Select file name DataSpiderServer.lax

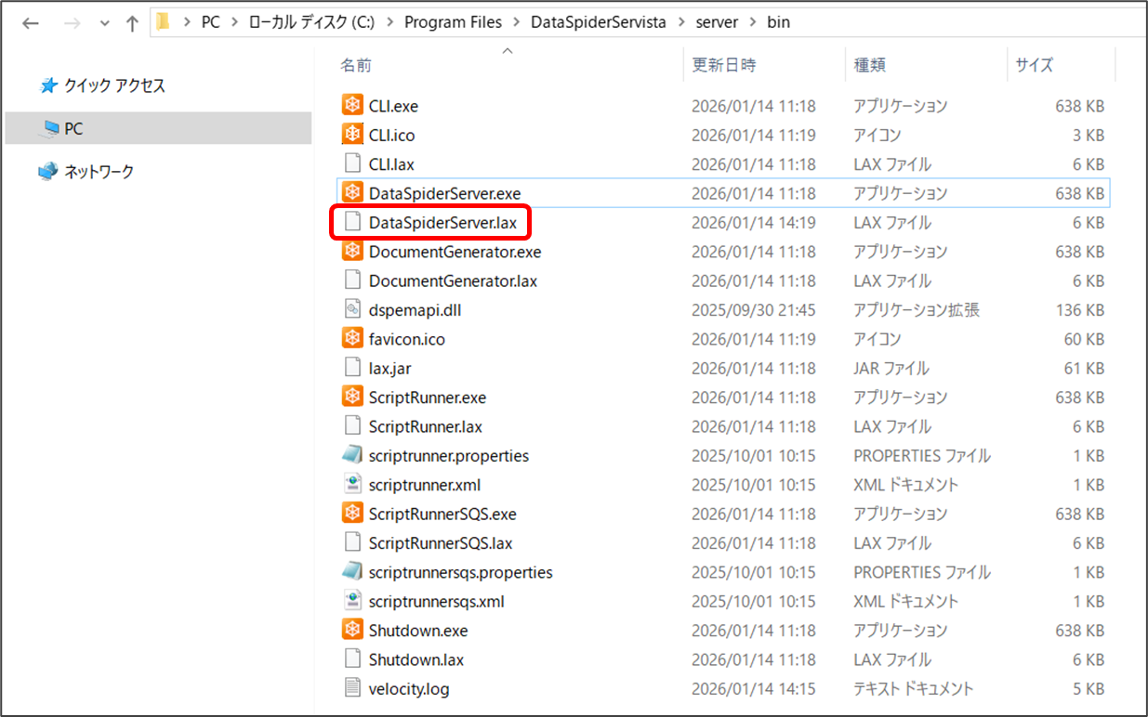[x=442, y=223]
